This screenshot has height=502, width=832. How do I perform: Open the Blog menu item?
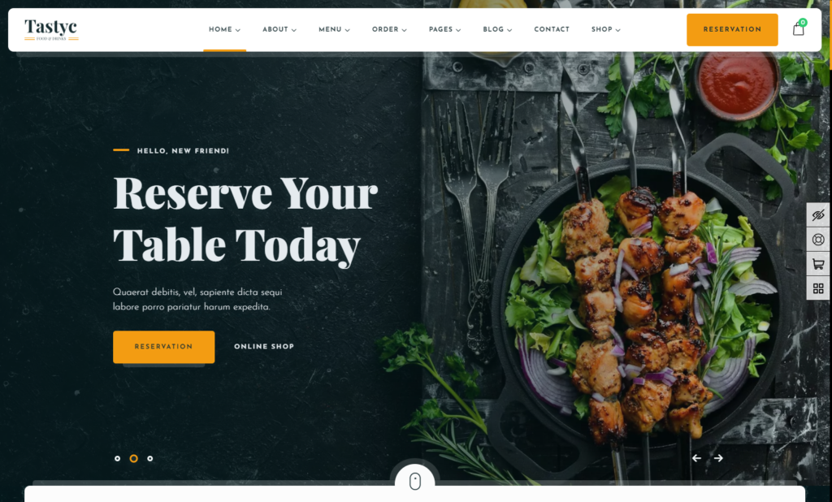[497, 29]
